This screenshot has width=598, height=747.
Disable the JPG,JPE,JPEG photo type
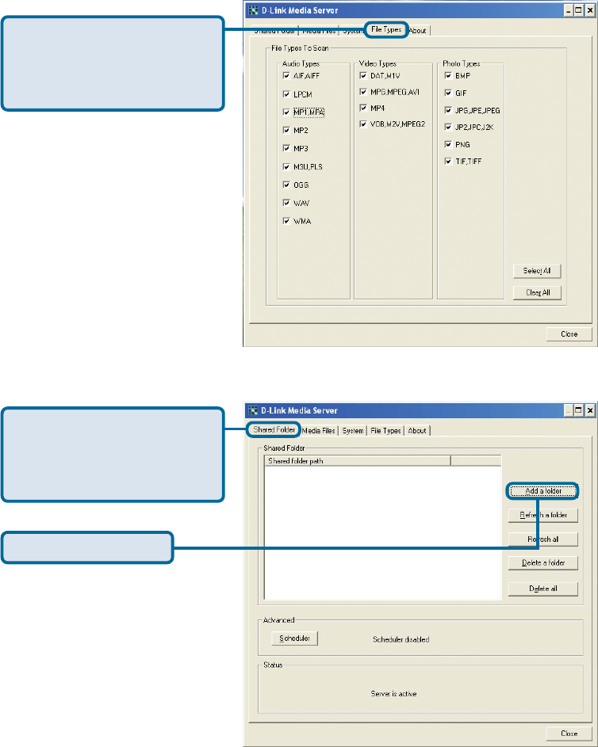(448, 111)
